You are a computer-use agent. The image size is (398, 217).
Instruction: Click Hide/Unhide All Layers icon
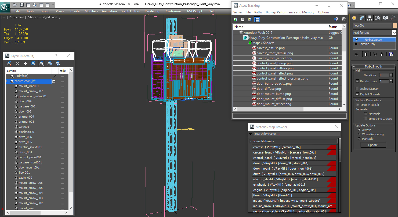[50, 63]
